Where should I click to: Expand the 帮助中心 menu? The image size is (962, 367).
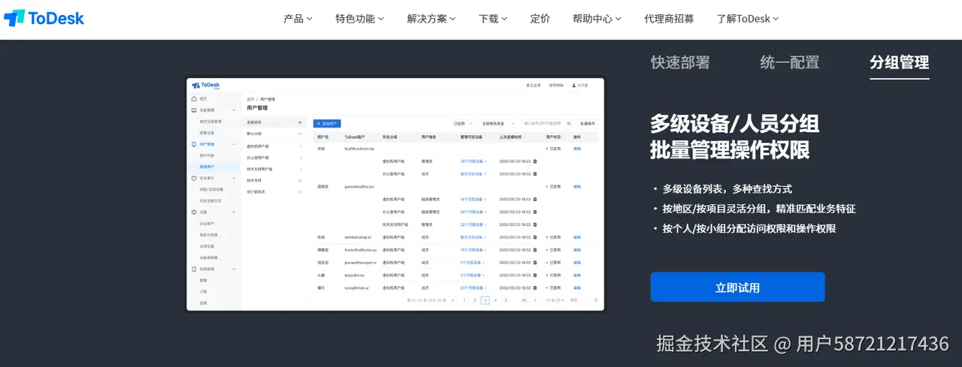[597, 19]
